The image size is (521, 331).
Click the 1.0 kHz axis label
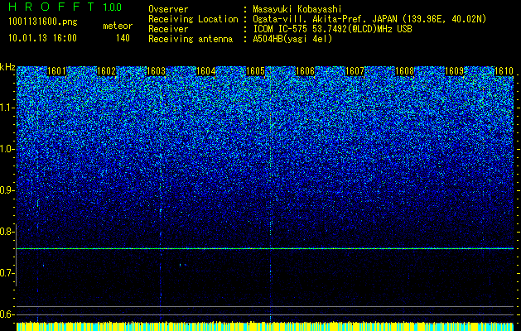click(x=7, y=149)
